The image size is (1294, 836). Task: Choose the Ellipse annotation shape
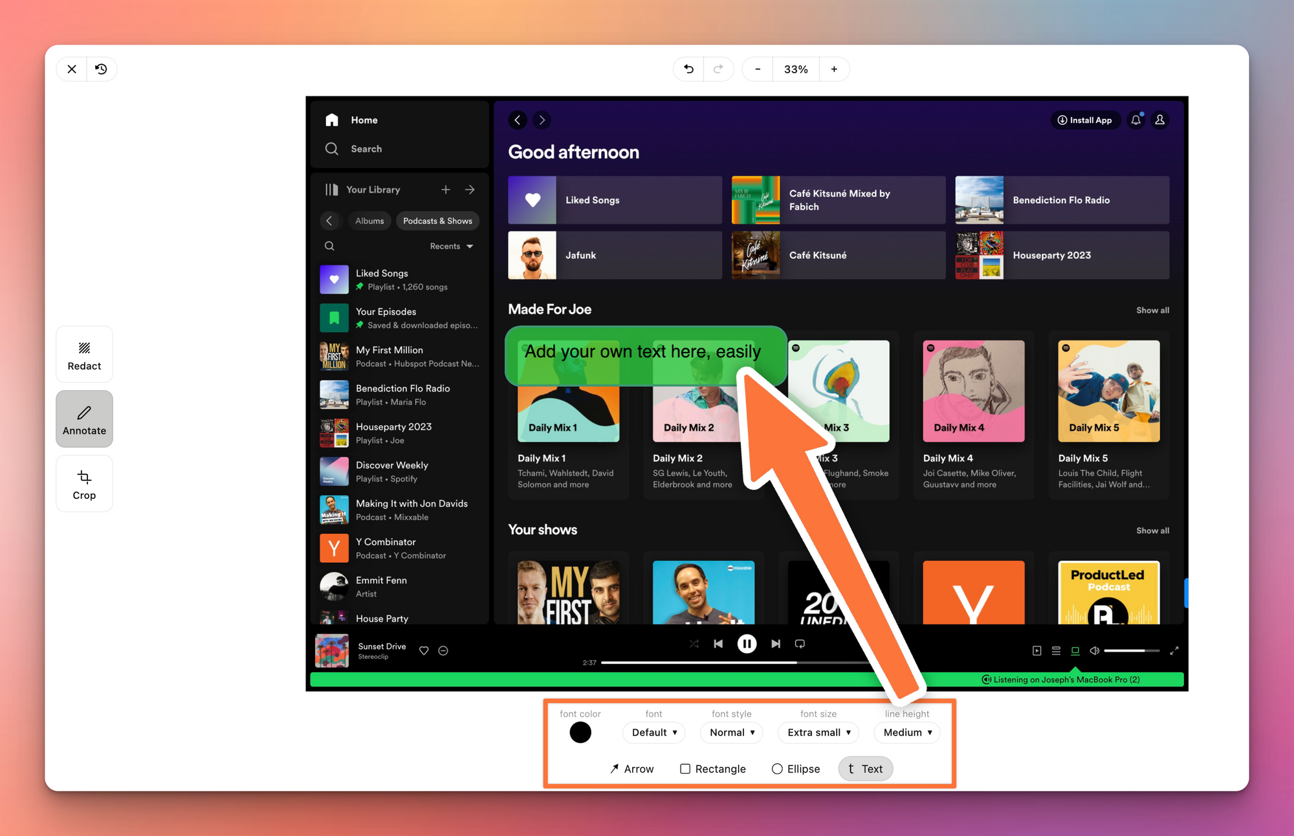(x=796, y=769)
